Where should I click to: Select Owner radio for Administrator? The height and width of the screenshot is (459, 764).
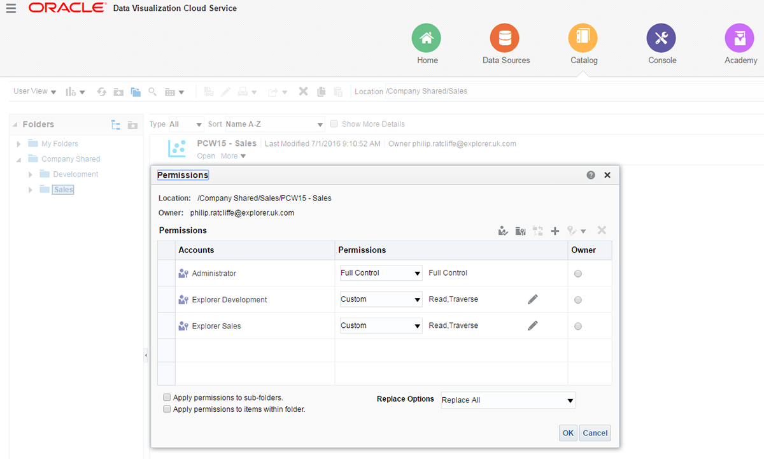[578, 274]
